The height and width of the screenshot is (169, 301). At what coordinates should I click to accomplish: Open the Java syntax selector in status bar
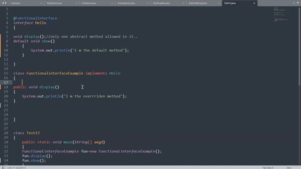tap(289, 168)
